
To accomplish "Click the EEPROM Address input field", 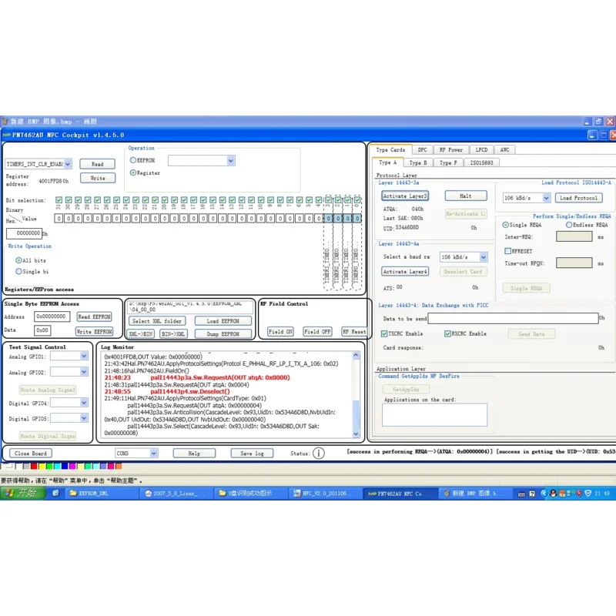I will 52,316.
